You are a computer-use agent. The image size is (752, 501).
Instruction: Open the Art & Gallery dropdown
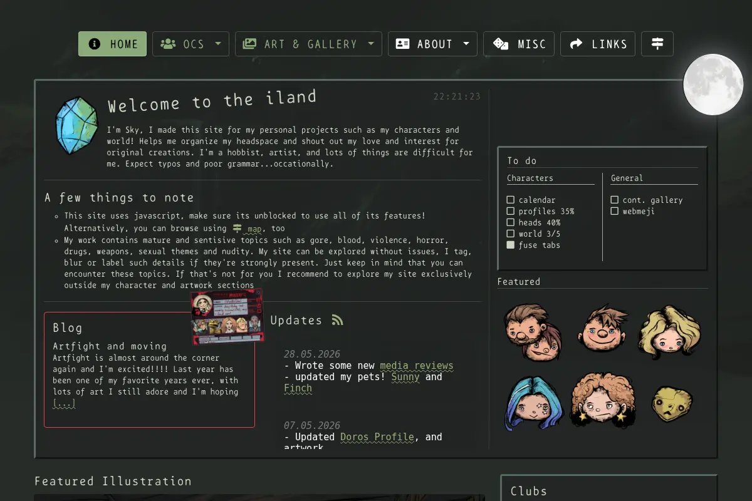point(308,44)
